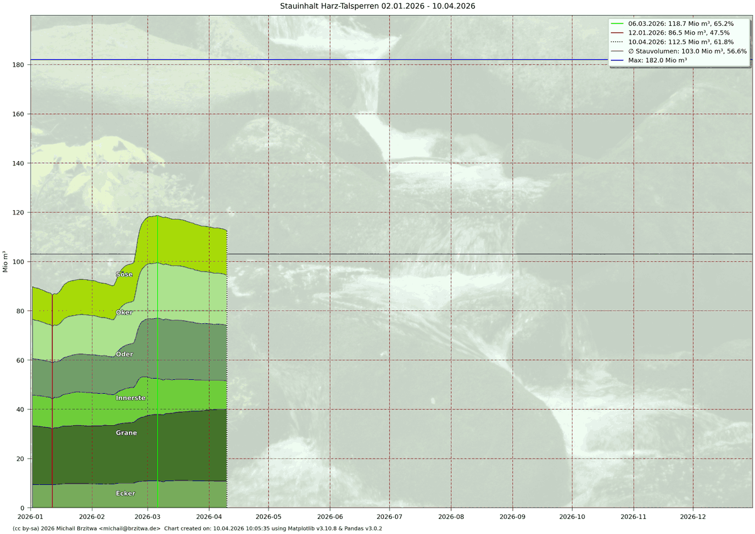The height and width of the screenshot is (534, 755).
Task: Click the copyright and chart-created footer text
Action: point(197,528)
